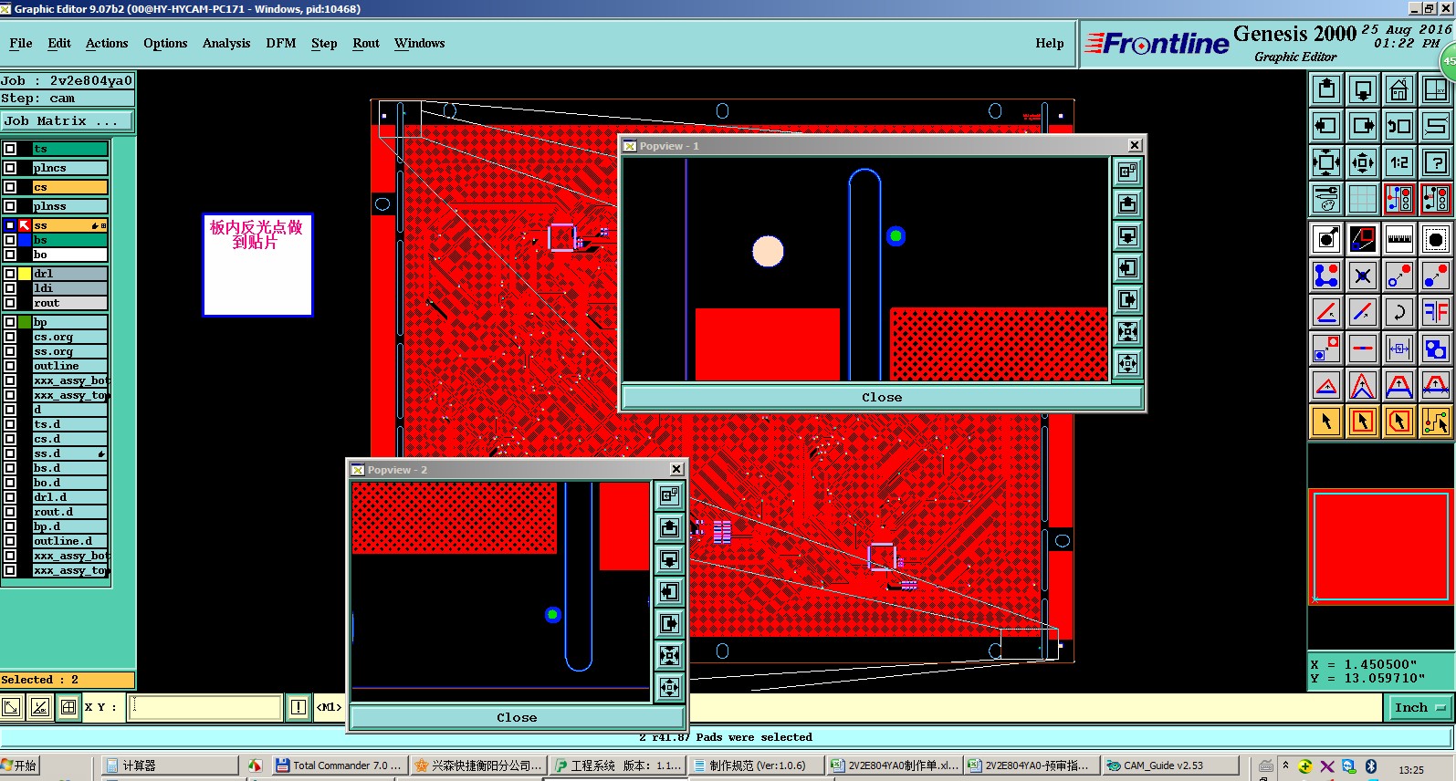Click the pan up icon in right toolbar
The width and height of the screenshot is (1456, 781).
(1326, 89)
